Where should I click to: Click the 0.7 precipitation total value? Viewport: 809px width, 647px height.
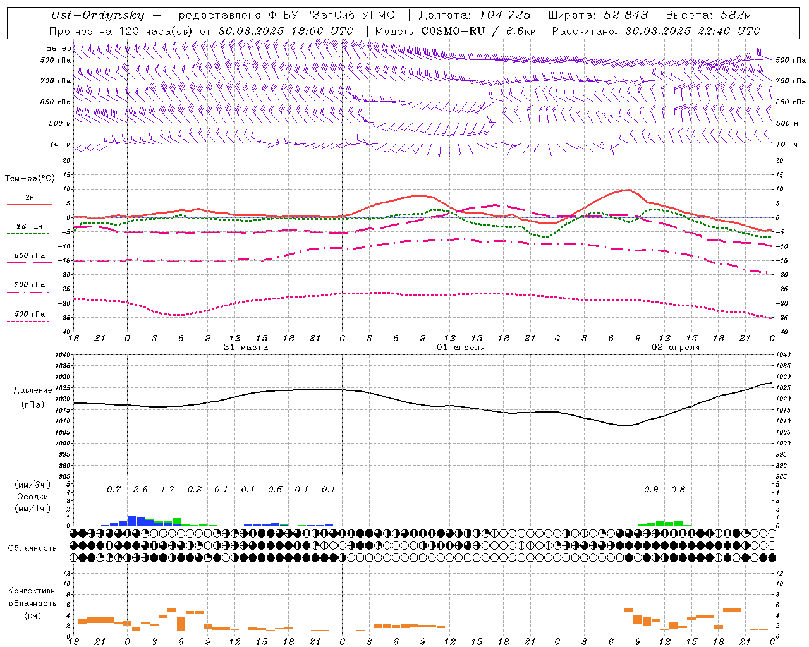114,490
